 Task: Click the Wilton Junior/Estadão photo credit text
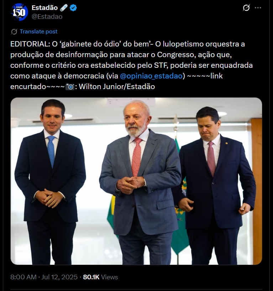click(117, 87)
